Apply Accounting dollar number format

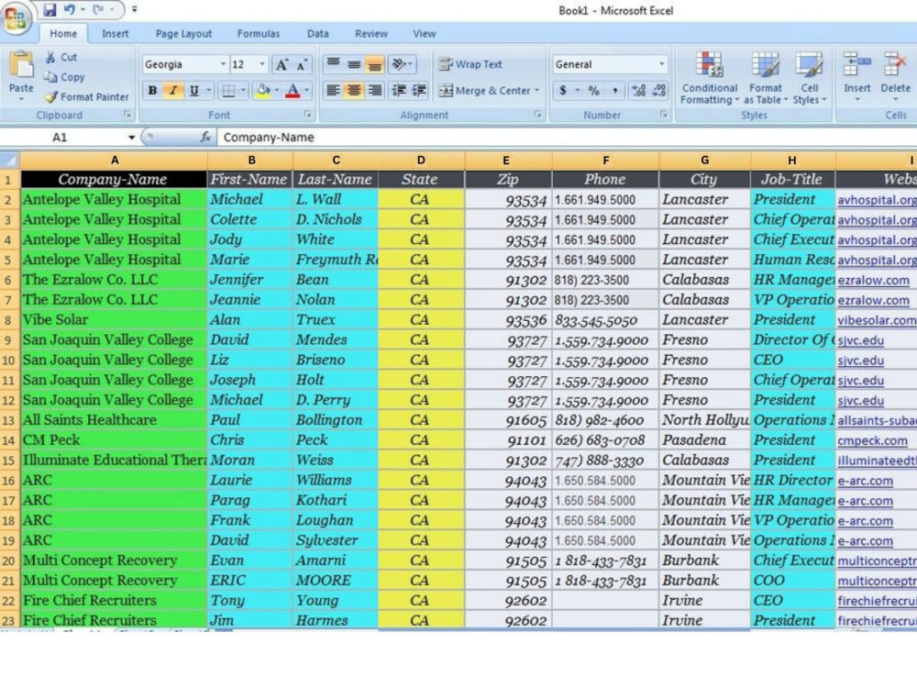563,91
